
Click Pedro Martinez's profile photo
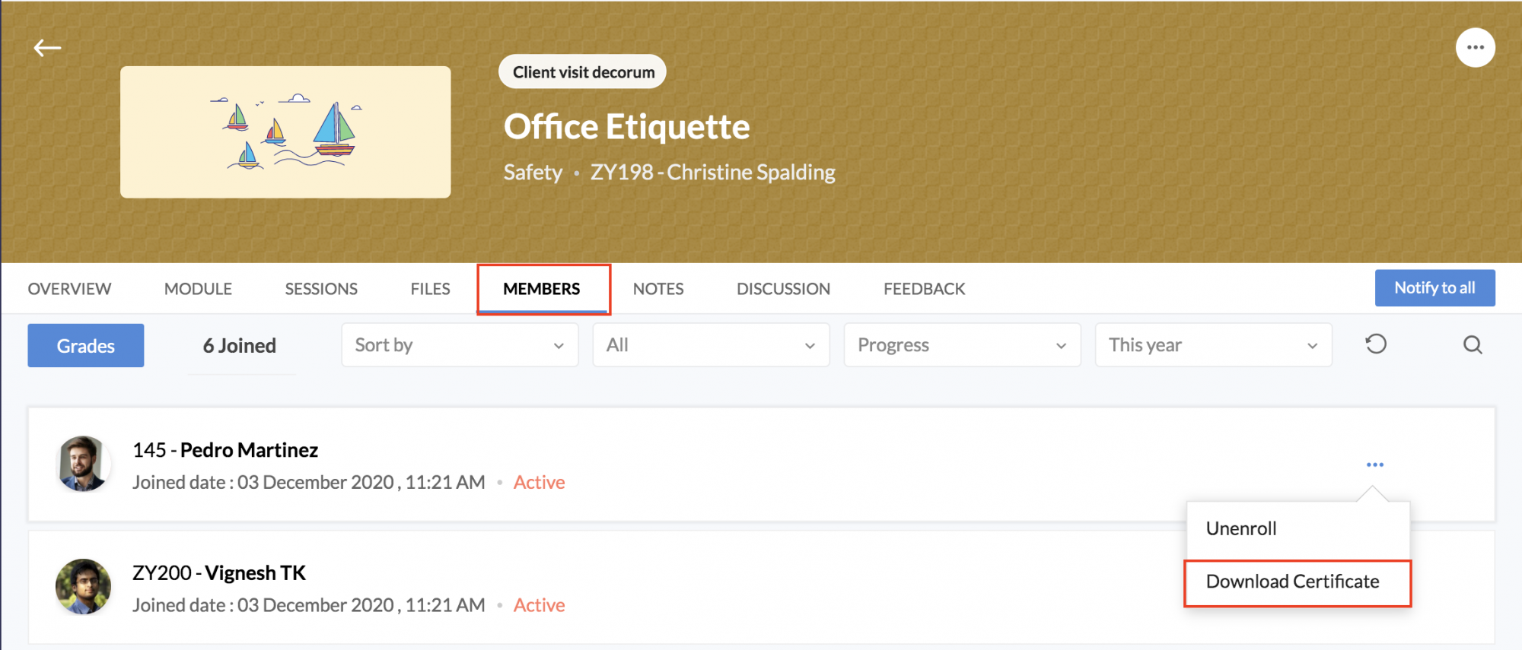pyautogui.click(x=83, y=464)
